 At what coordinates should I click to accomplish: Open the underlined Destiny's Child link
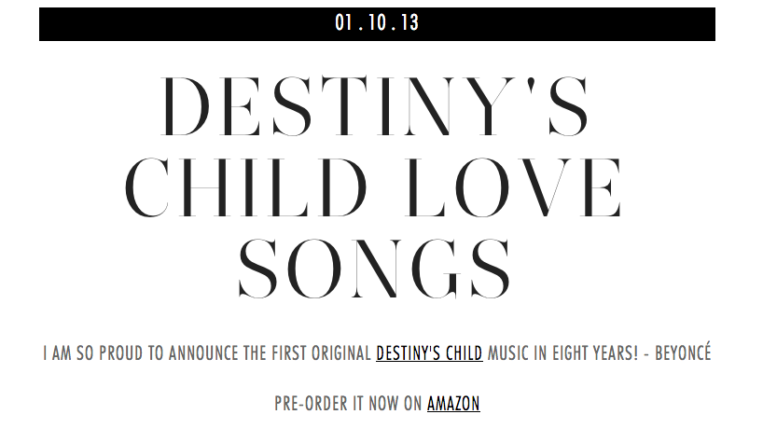pyautogui.click(x=429, y=354)
